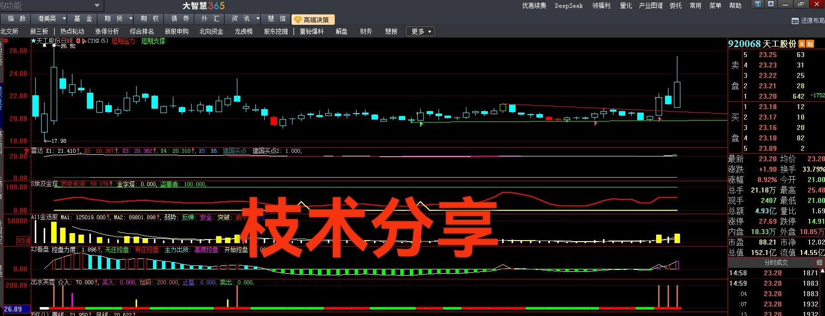Viewport: 825px width, 316px height.
Task: Click the buy-1 price 23.18
Action: tap(767, 107)
